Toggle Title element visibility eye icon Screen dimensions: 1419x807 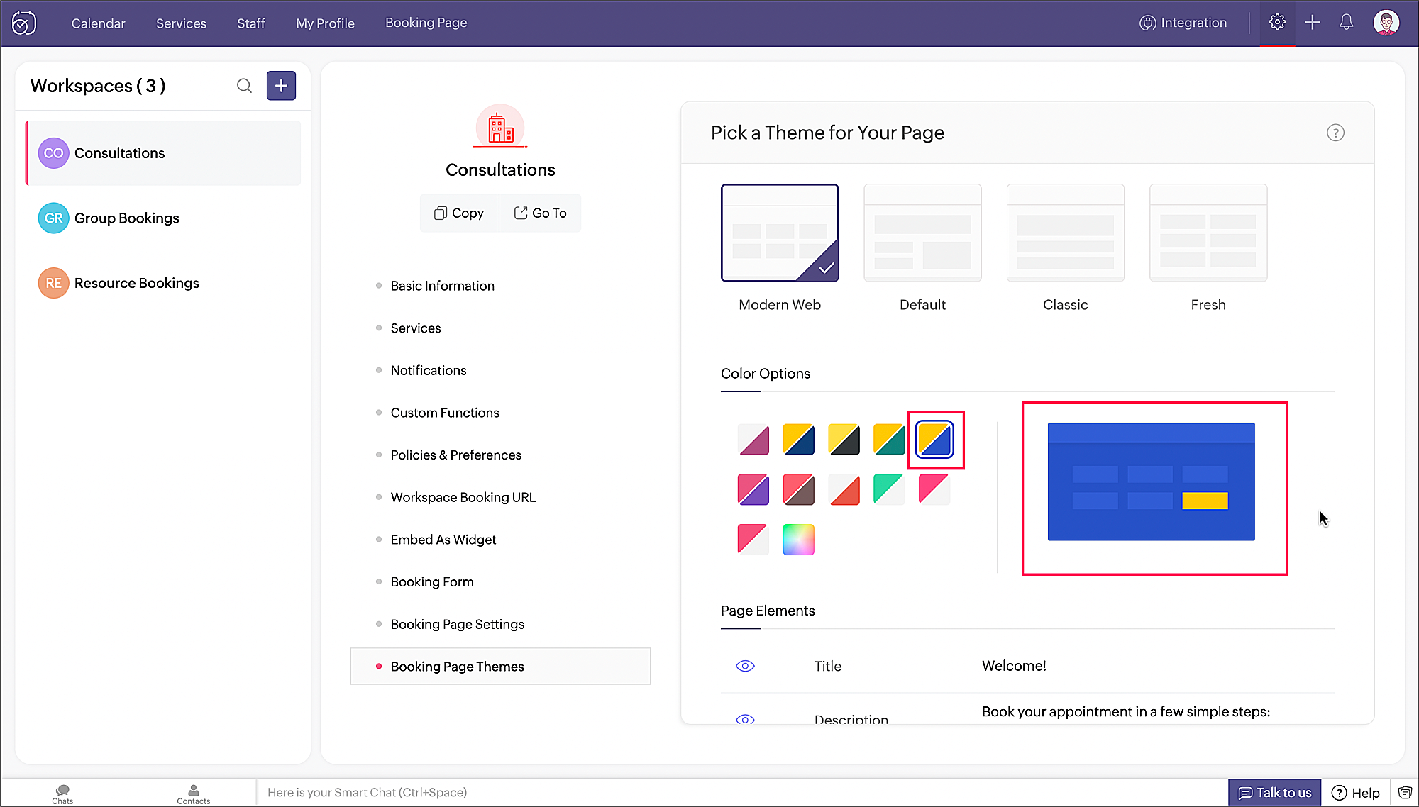(x=745, y=666)
